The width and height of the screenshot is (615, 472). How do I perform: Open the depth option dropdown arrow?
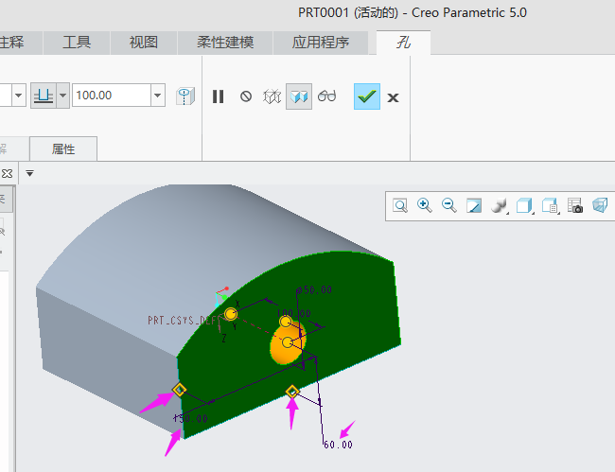click(62, 96)
